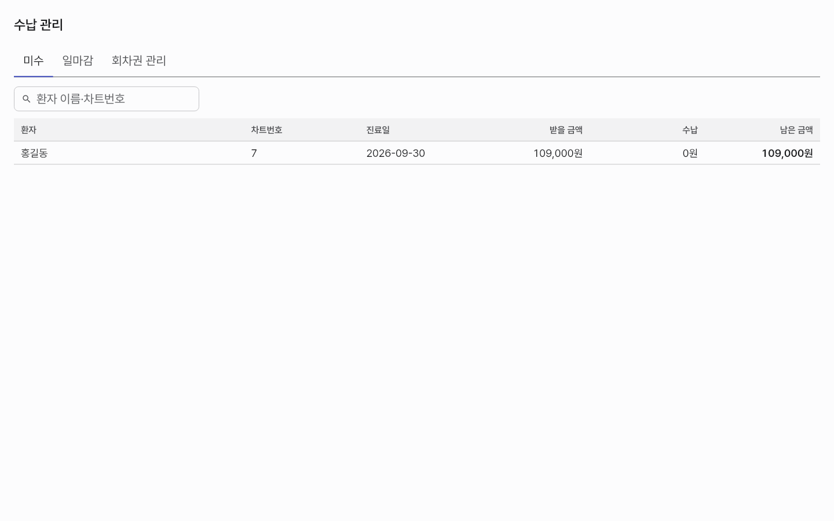Click the search magnifier icon
This screenshot has height=521, width=834.
tap(26, 99)
